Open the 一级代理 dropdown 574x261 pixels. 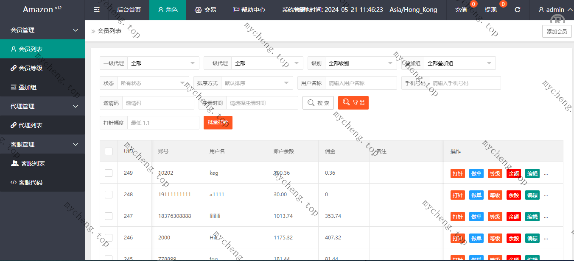pyautogui.click(x=163, y=63)
